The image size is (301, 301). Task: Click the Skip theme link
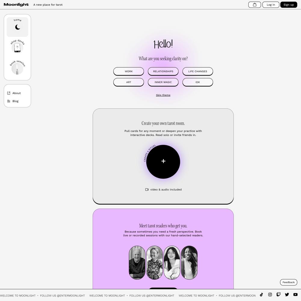coord(163,95)
